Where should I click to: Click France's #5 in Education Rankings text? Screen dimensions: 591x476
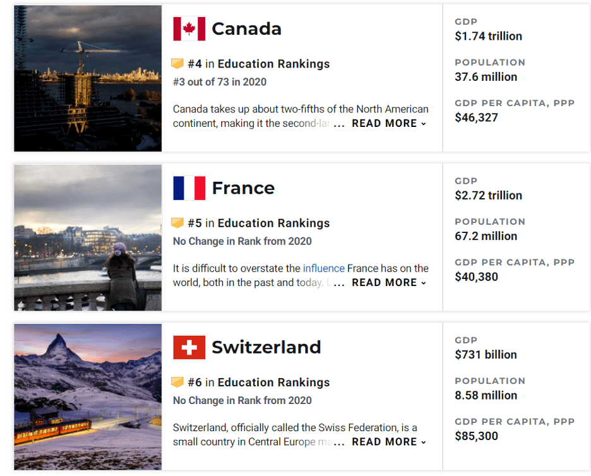(x=259, y=223)
